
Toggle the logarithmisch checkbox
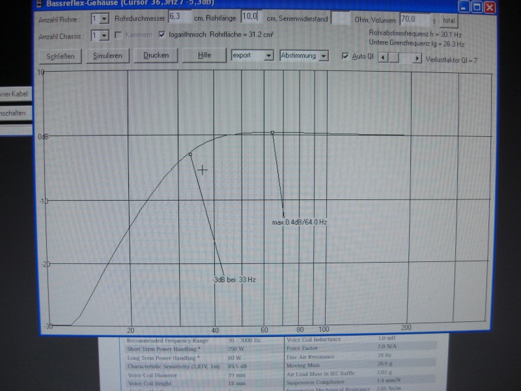pyautogui.click(x=162, y=35)
